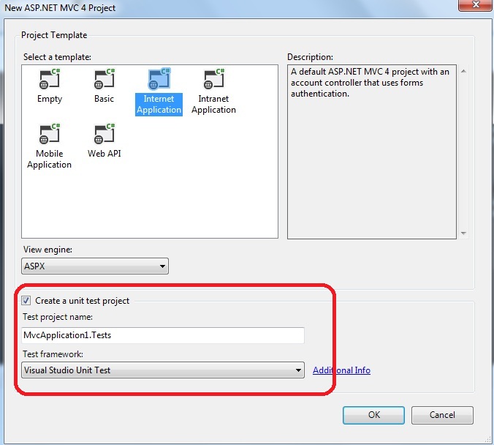The height and width of the screenshot is (445, 494).
Task: Open the Test framework dropdown
Action: pyautogui.click(x=163, y=370)
